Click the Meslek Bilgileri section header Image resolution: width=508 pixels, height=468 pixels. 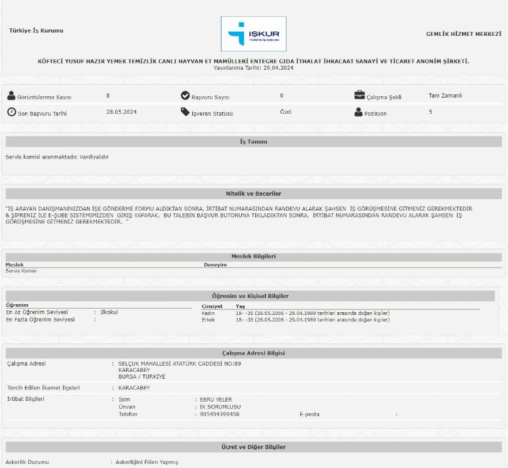point(253,256)
